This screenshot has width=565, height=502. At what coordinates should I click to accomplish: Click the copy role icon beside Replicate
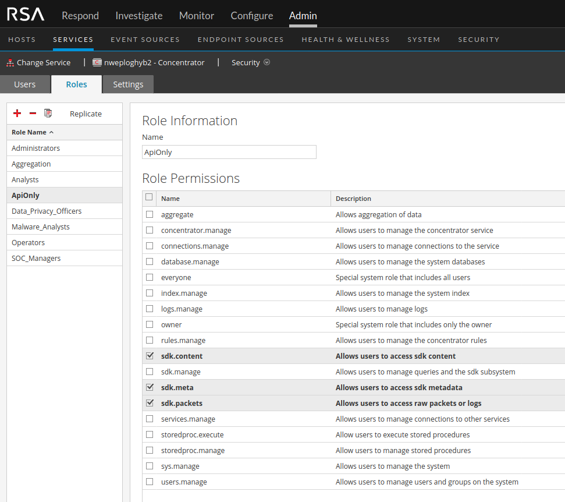(x=48, y=113)
